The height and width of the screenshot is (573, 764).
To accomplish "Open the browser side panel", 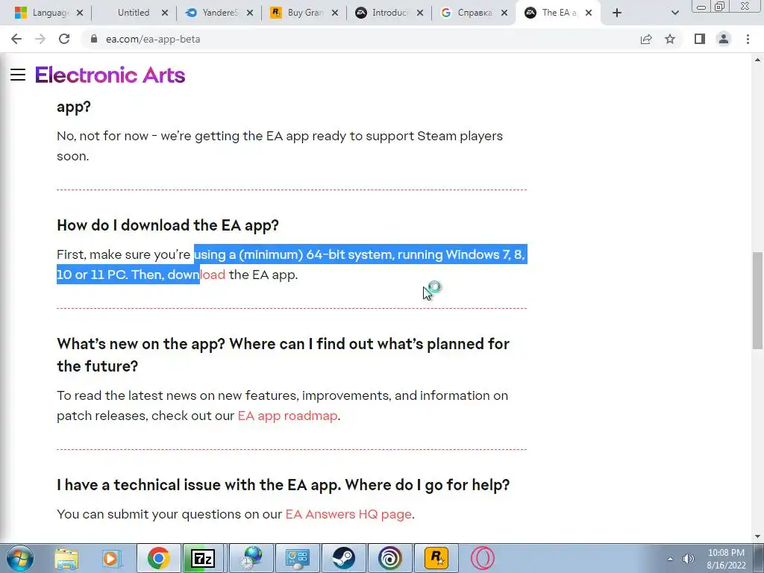I will coord(700,39).
